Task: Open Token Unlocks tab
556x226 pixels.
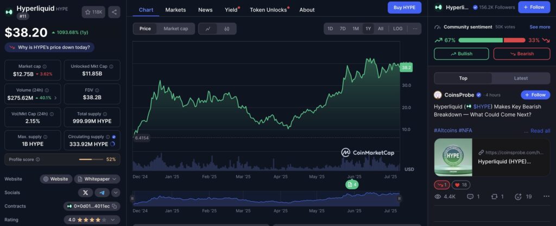Action: 269,10
